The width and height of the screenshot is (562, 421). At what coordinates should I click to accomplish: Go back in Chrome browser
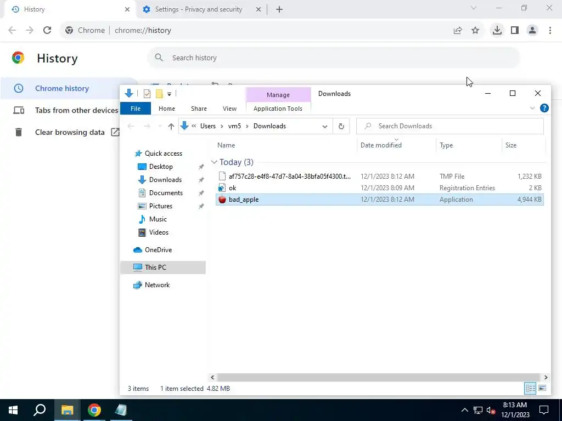coord(12,30)
